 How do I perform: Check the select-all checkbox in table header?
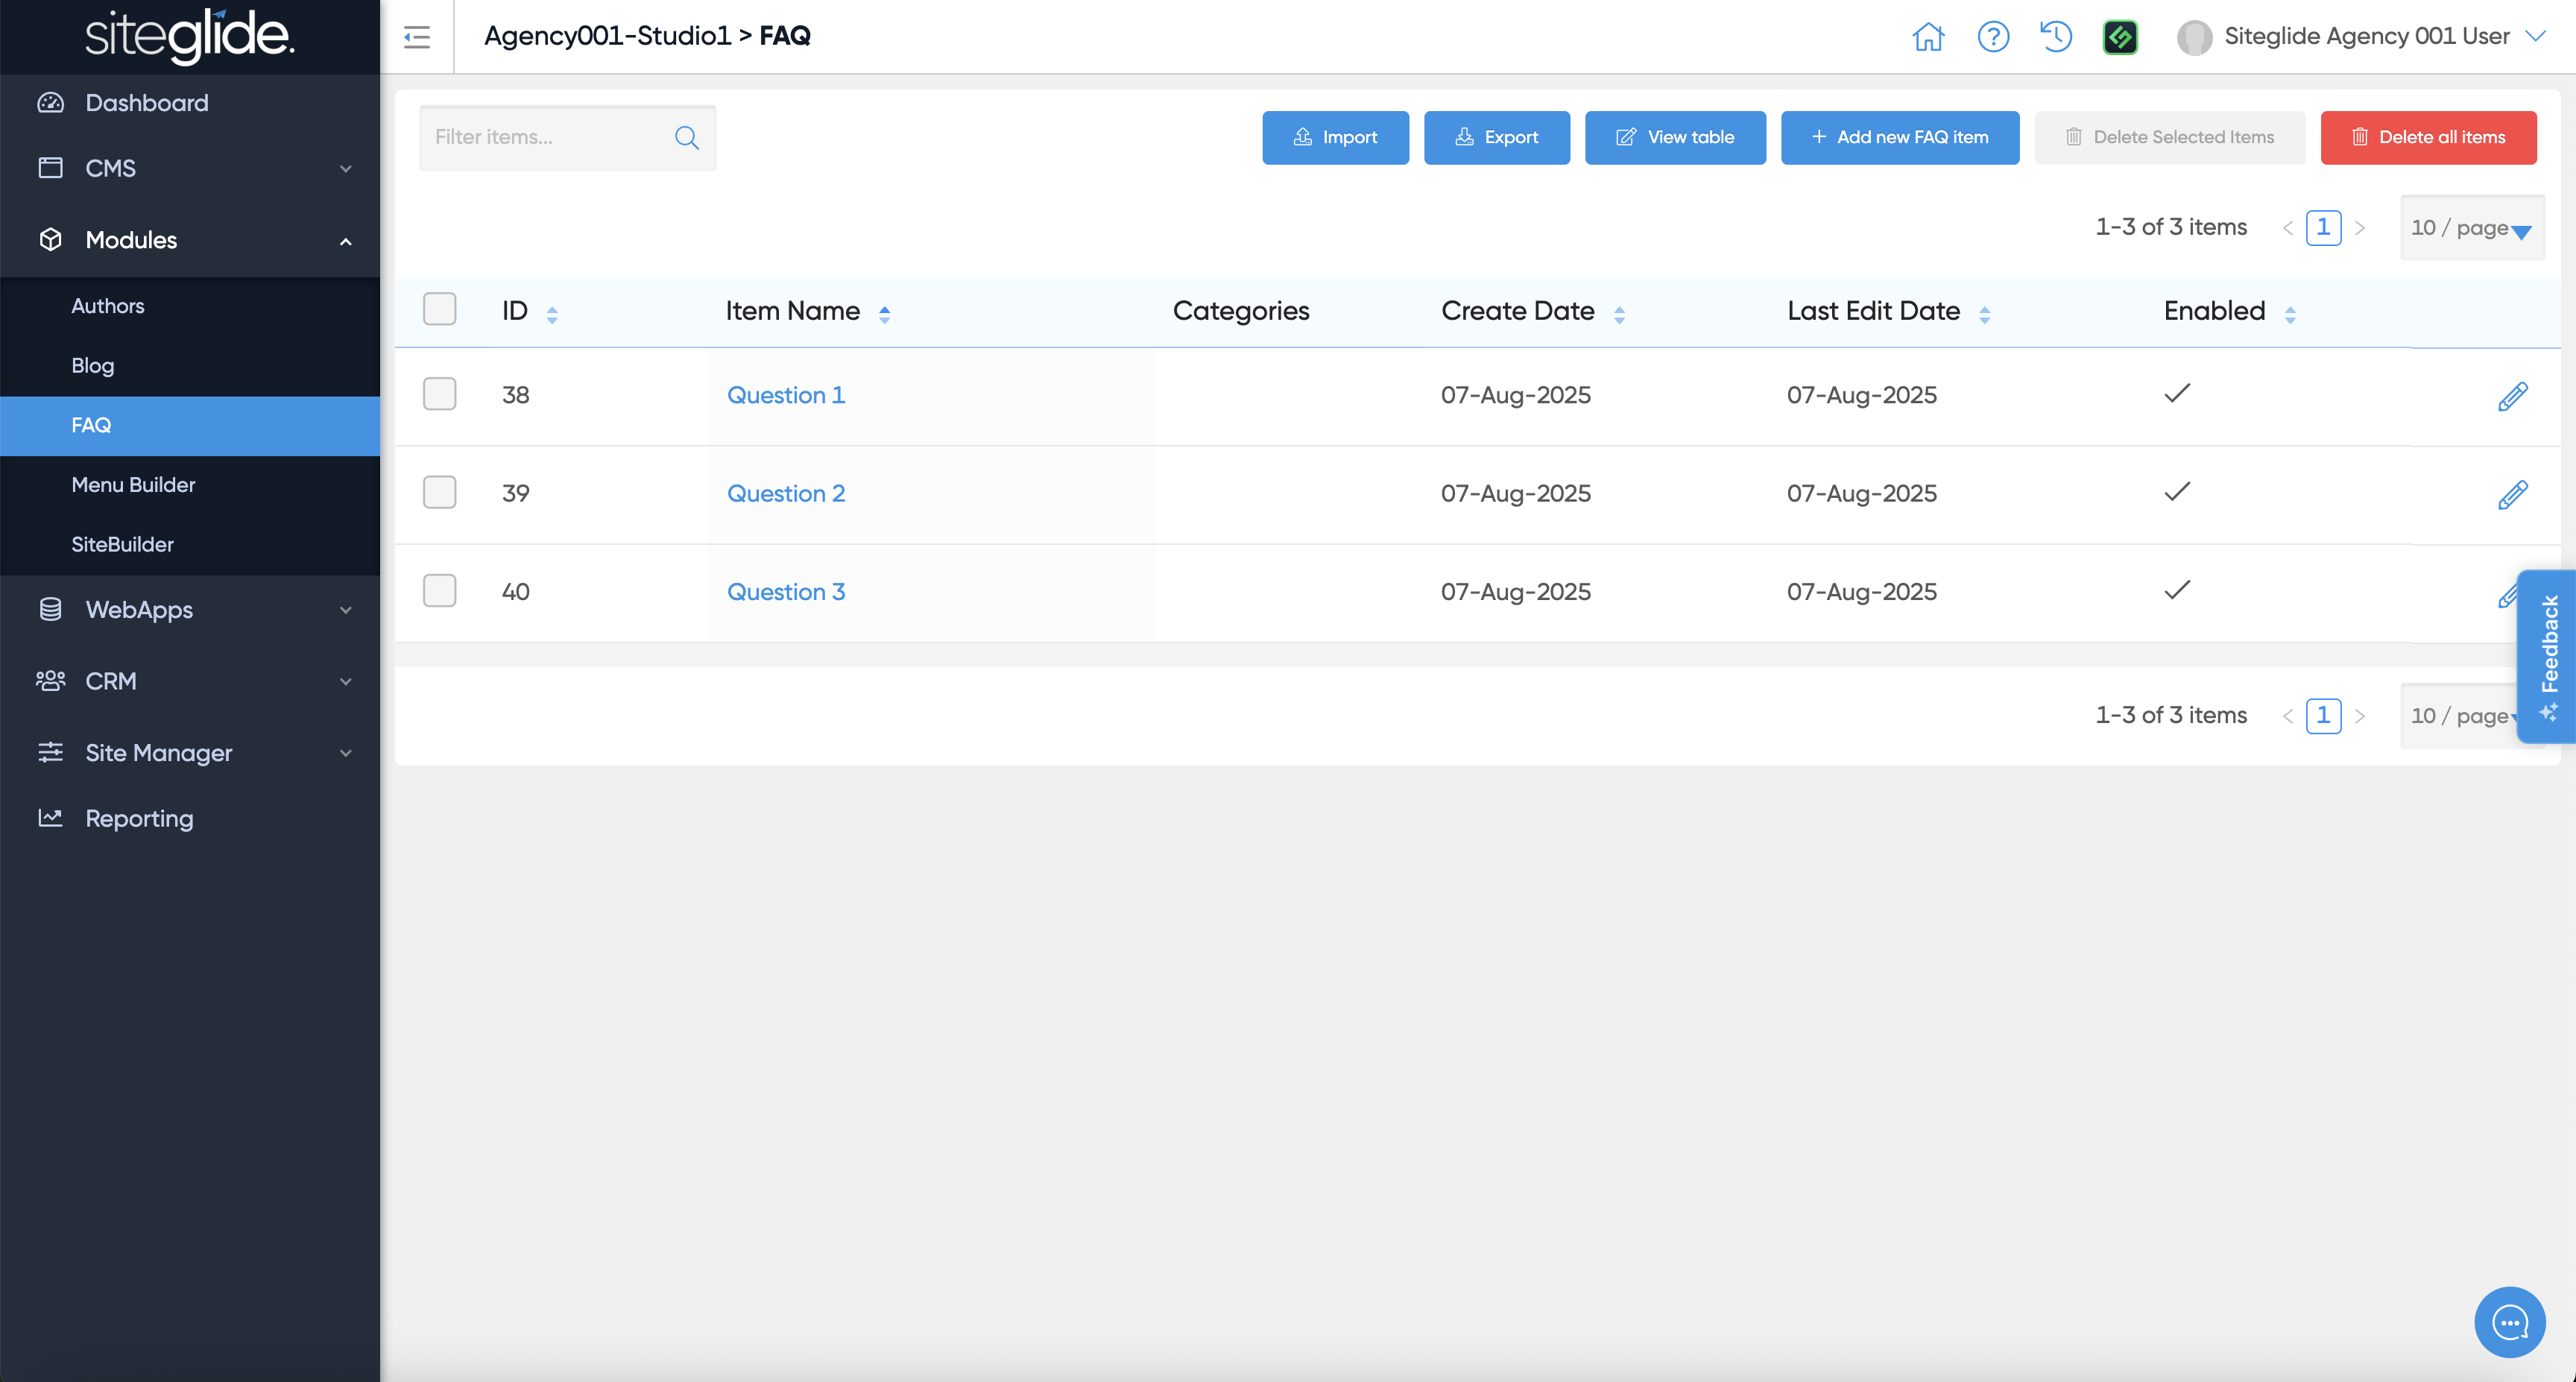(x=439, y=309)
